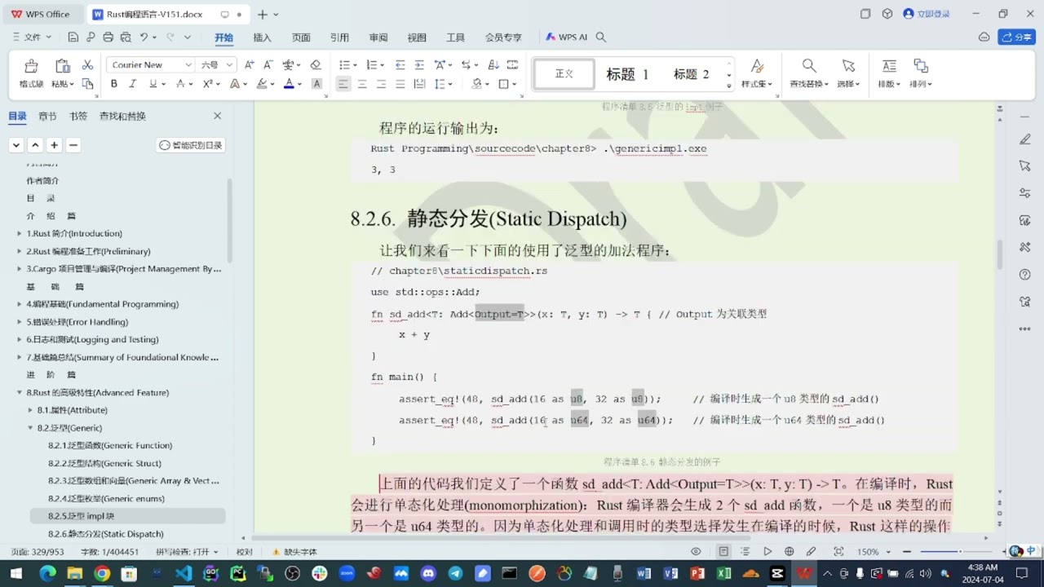
Task: Select outline view icon in status bar
Action: 745,552
